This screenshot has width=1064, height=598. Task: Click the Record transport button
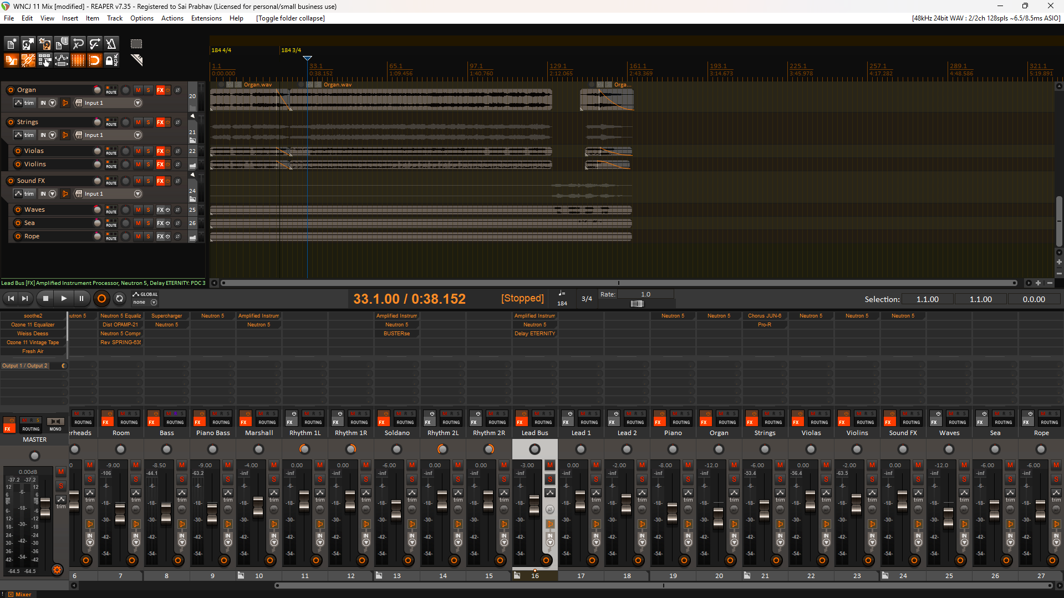click(101, 299)
